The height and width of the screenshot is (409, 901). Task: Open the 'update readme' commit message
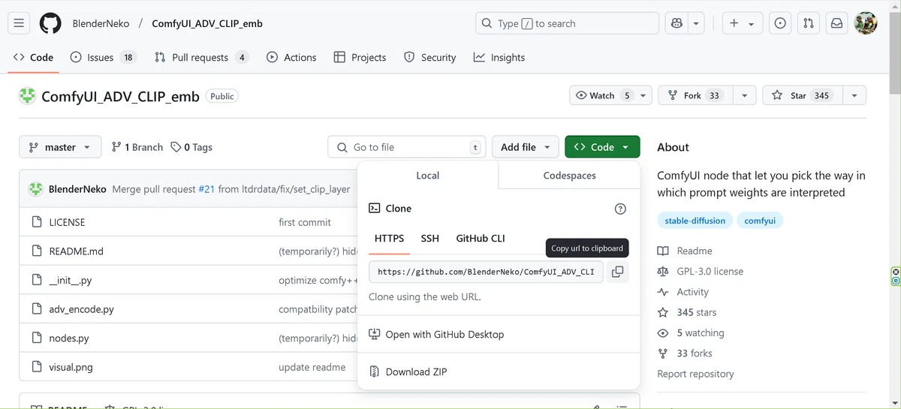[x=312, y=367]
